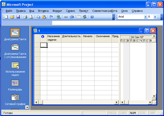Click Название задачи column header

click(x=54, y=38)
